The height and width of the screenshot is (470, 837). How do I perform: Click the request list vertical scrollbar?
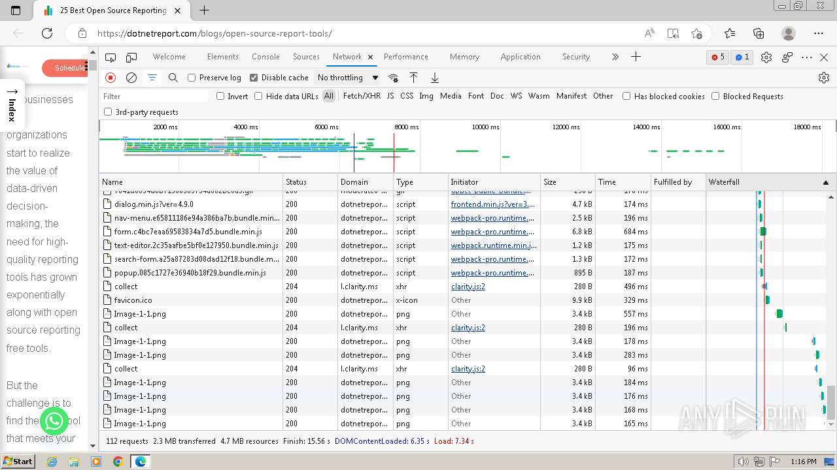[832, 402]
